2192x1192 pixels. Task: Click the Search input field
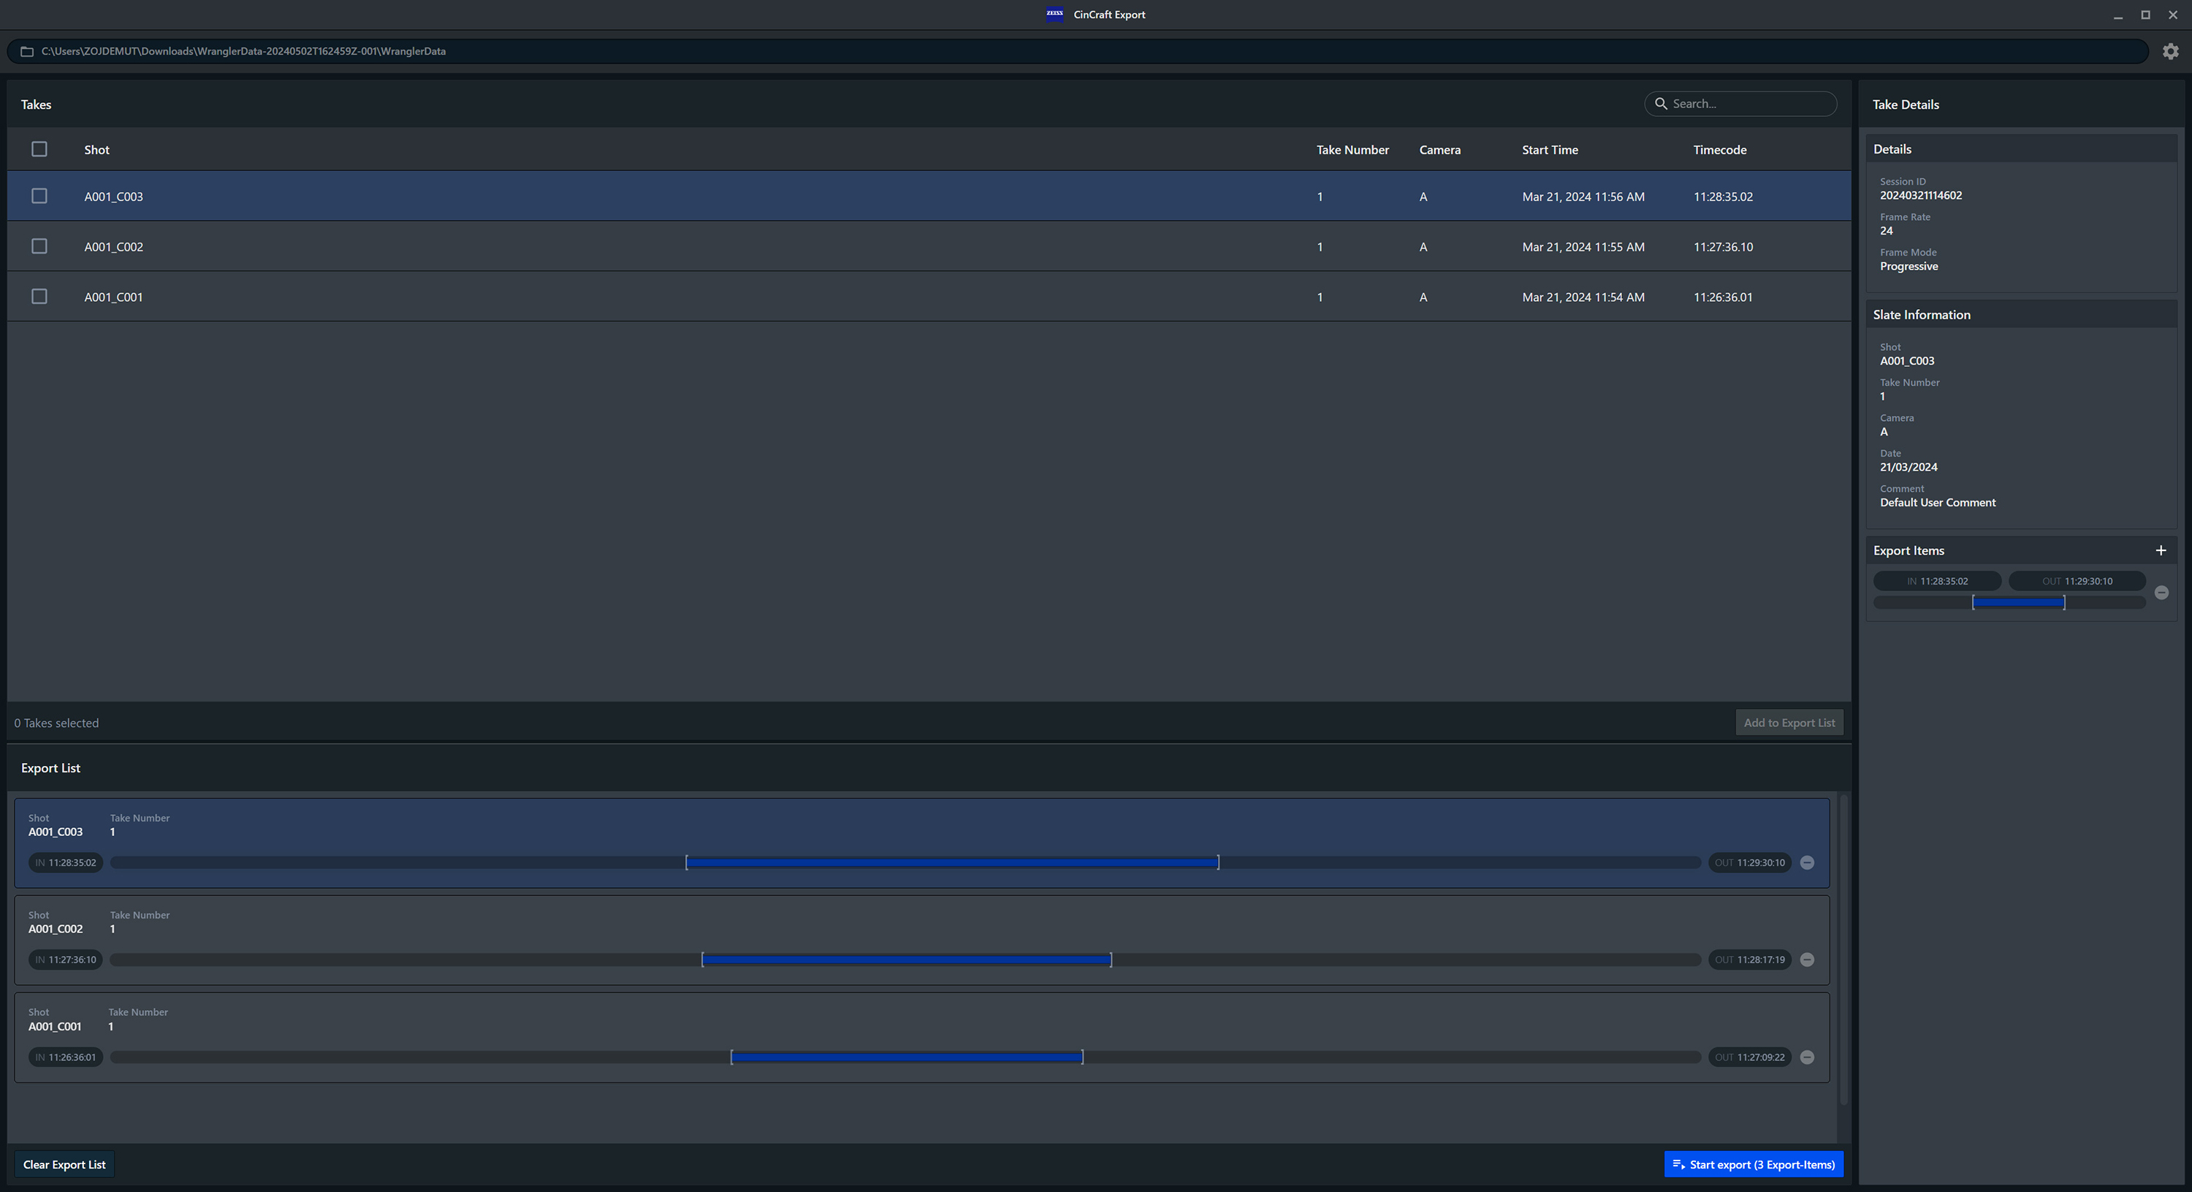(x=1740, y=103)
